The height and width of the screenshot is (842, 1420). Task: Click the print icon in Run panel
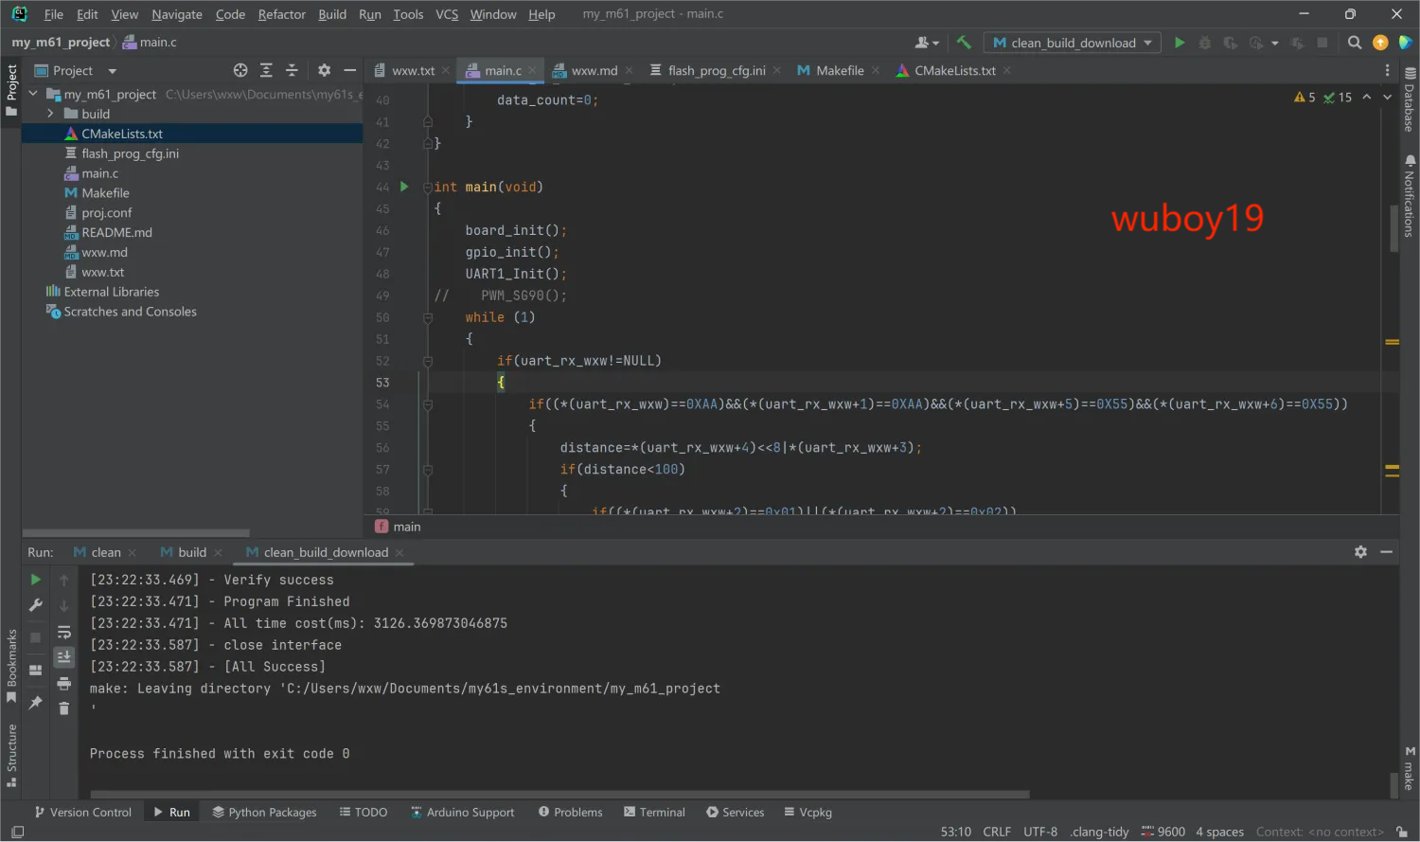coord(64,683)
